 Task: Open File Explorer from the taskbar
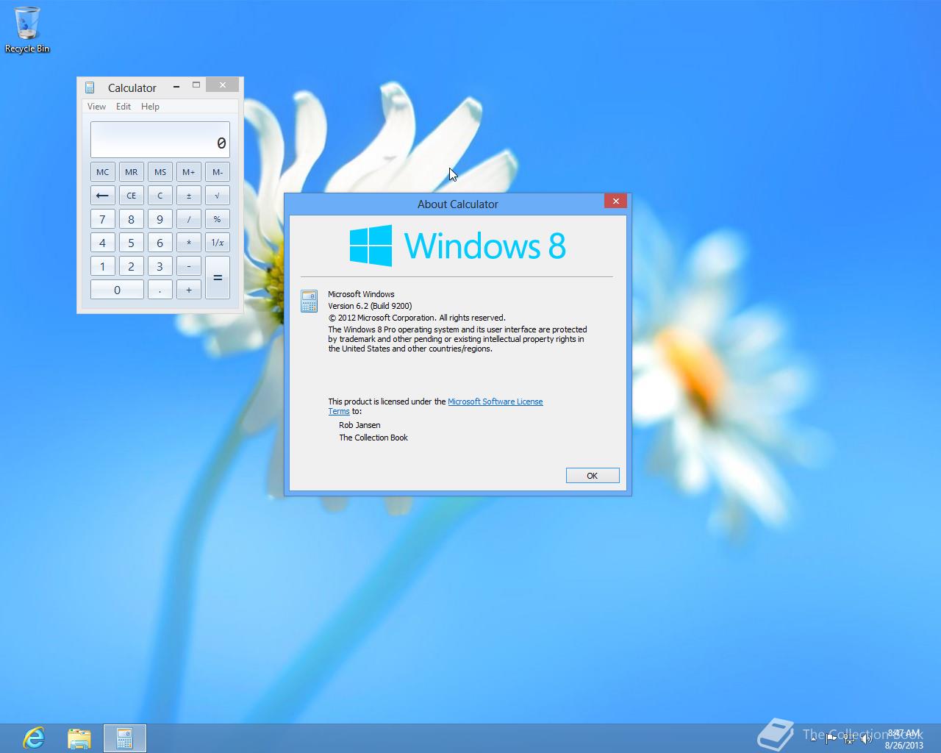[79, 738]
